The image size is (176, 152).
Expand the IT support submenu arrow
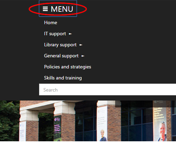(70, 34)
